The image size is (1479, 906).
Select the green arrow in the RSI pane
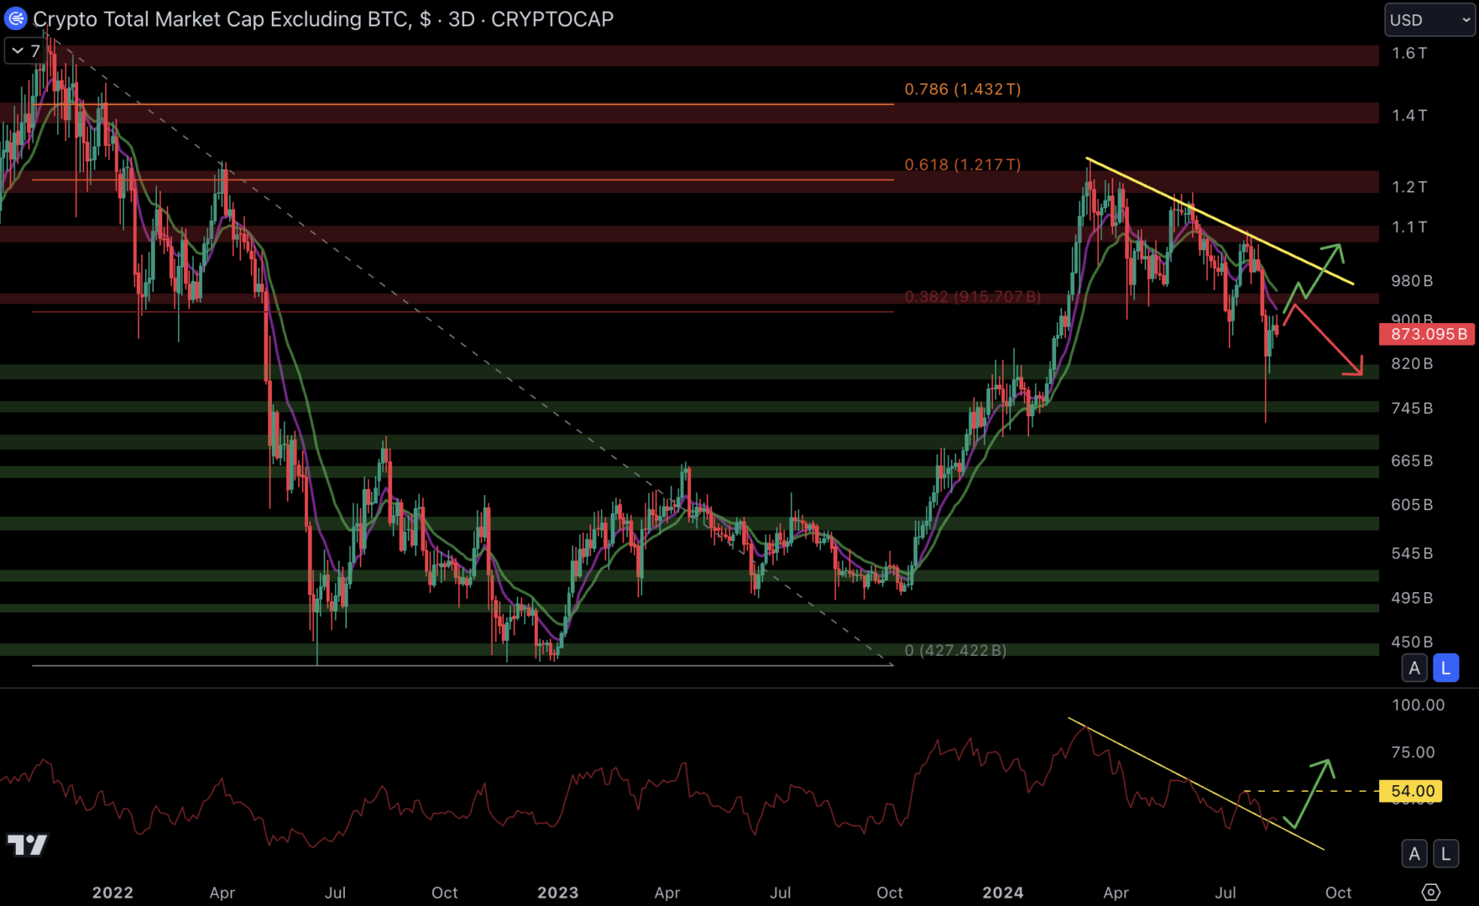click(x=1312, y=792)
